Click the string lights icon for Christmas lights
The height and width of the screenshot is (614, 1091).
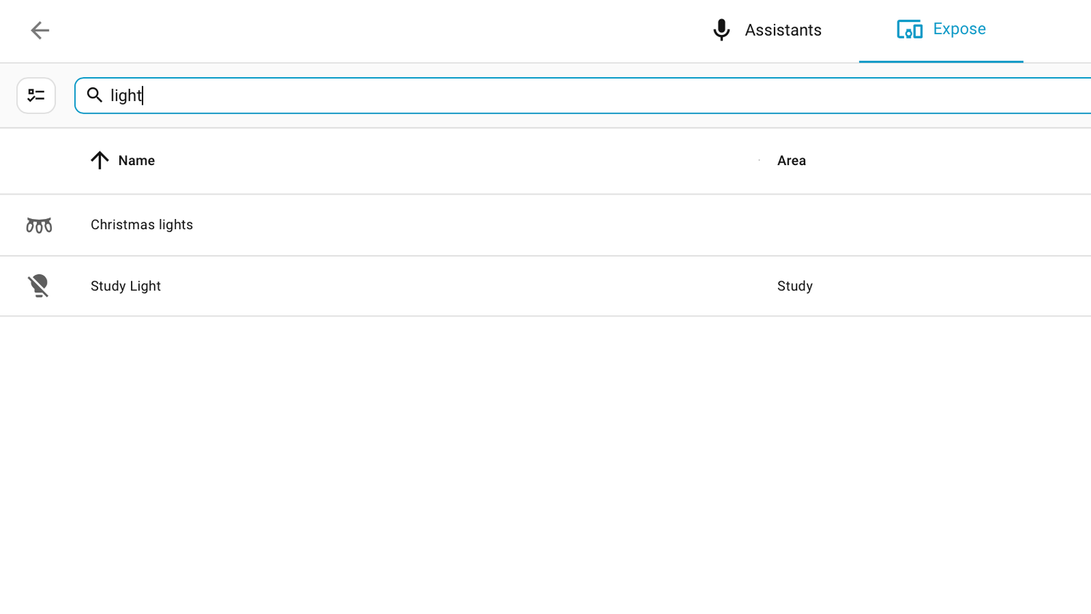click(x=39, y=226)
